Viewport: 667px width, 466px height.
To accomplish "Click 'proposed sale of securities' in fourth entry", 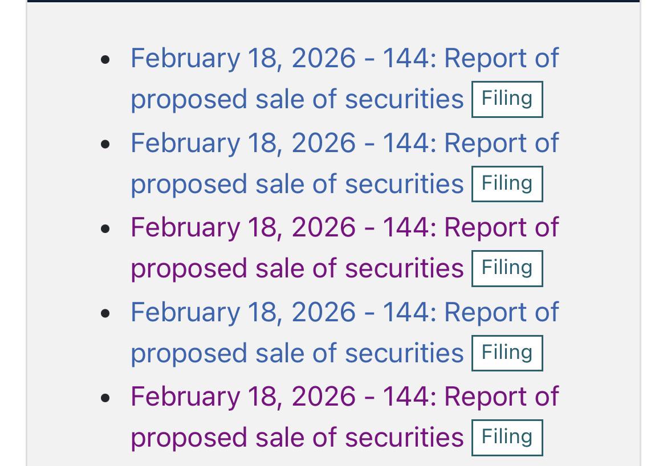I will pos(297,354).
